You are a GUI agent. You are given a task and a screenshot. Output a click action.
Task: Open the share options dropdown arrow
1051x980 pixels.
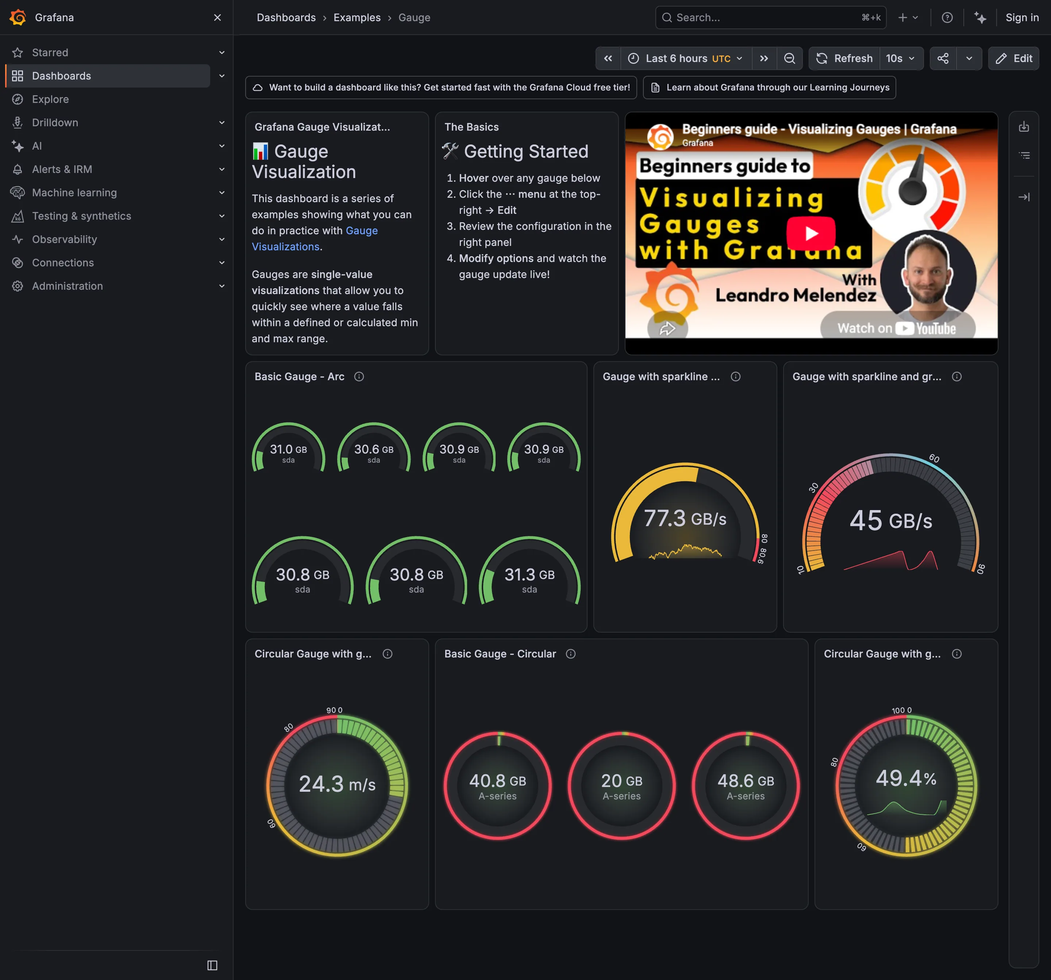pos(969,58)
